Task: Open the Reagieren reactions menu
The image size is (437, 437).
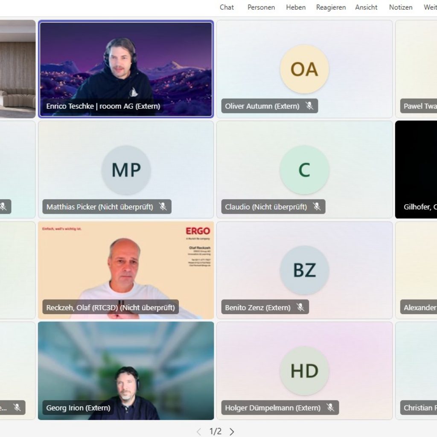Action: coord(331,7)
